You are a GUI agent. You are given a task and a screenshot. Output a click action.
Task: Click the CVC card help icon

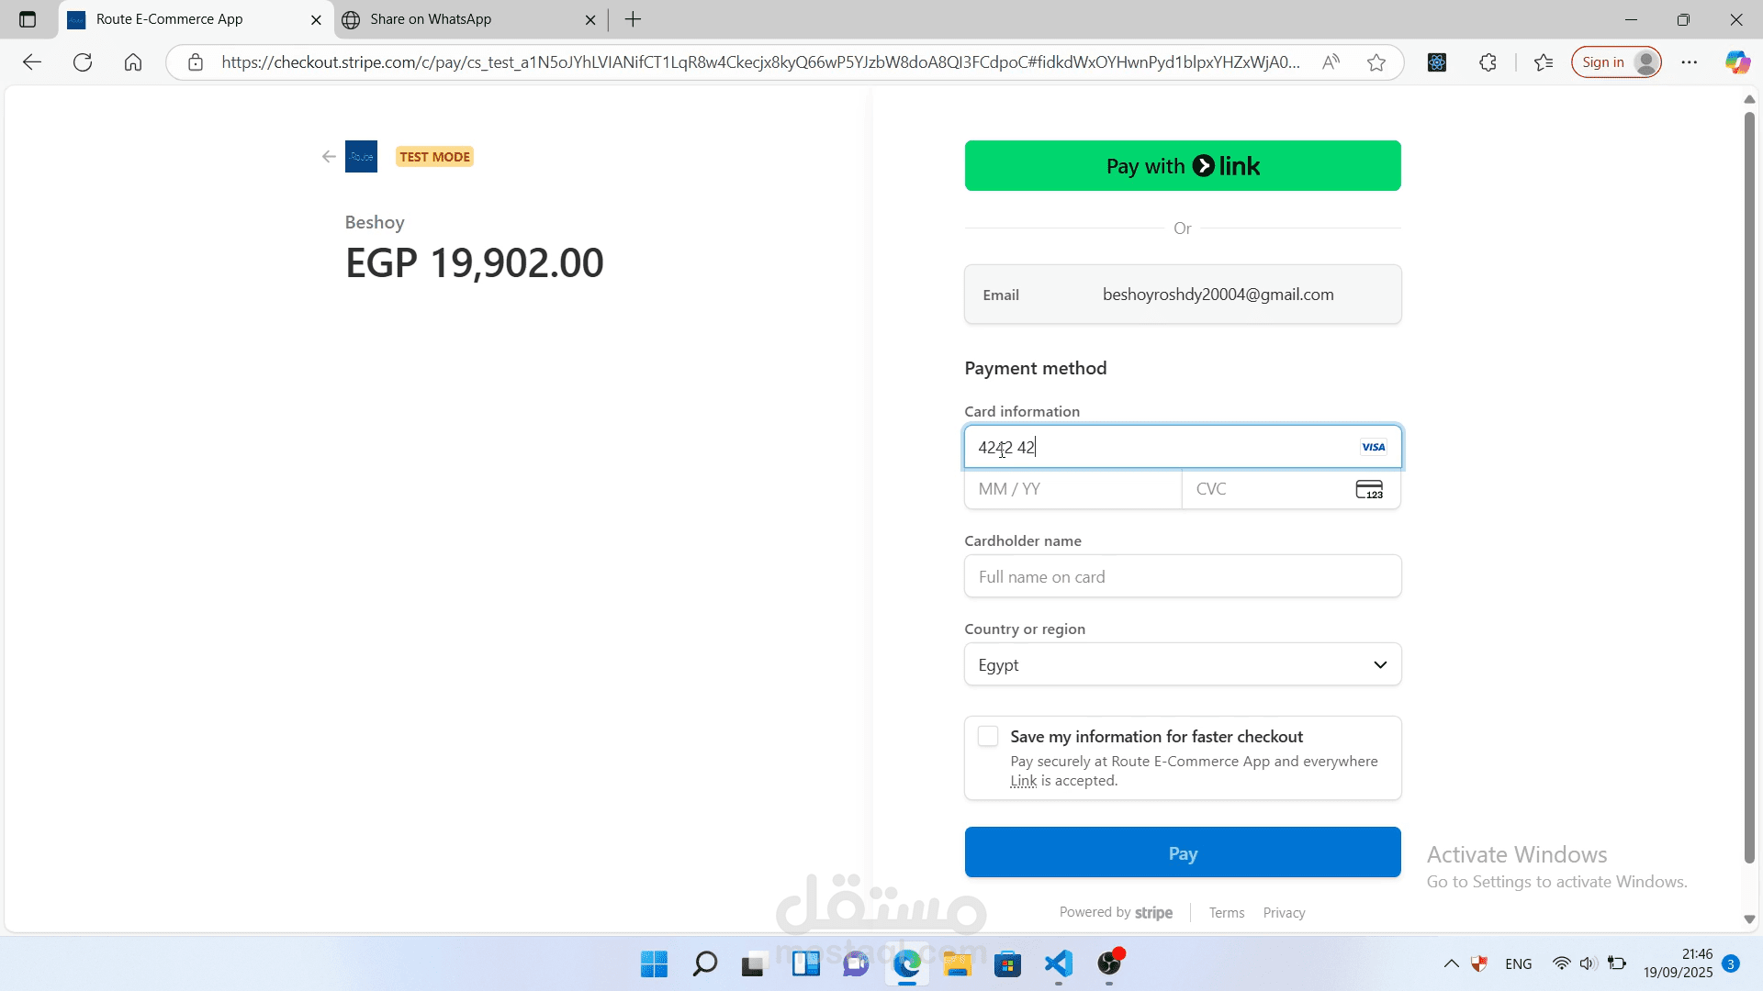pyautogui.click(x=1369, y=489)
